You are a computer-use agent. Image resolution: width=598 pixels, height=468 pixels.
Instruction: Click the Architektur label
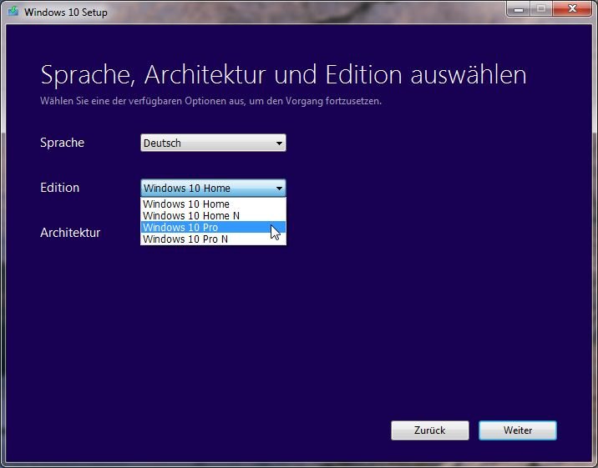(70, 233)
